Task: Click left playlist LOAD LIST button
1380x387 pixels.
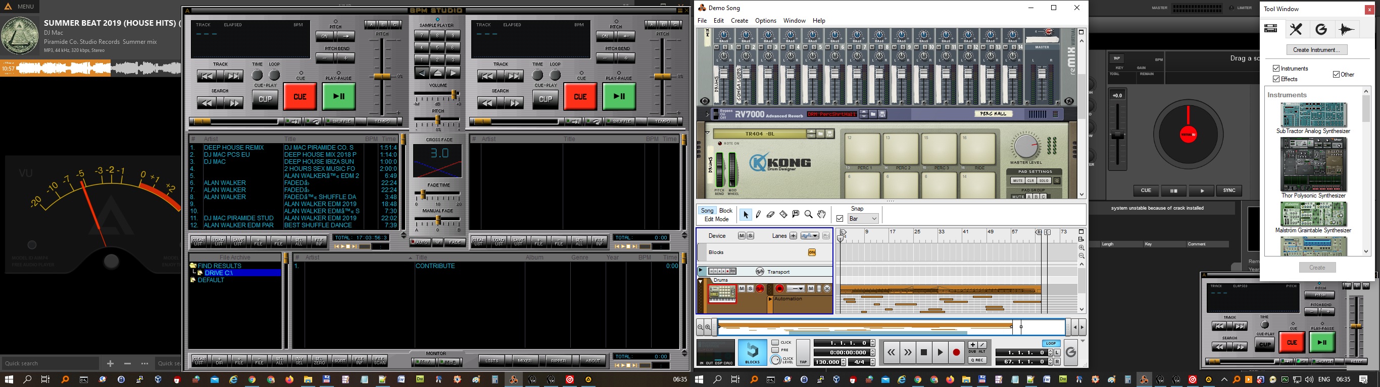Action: coord(218,241)
